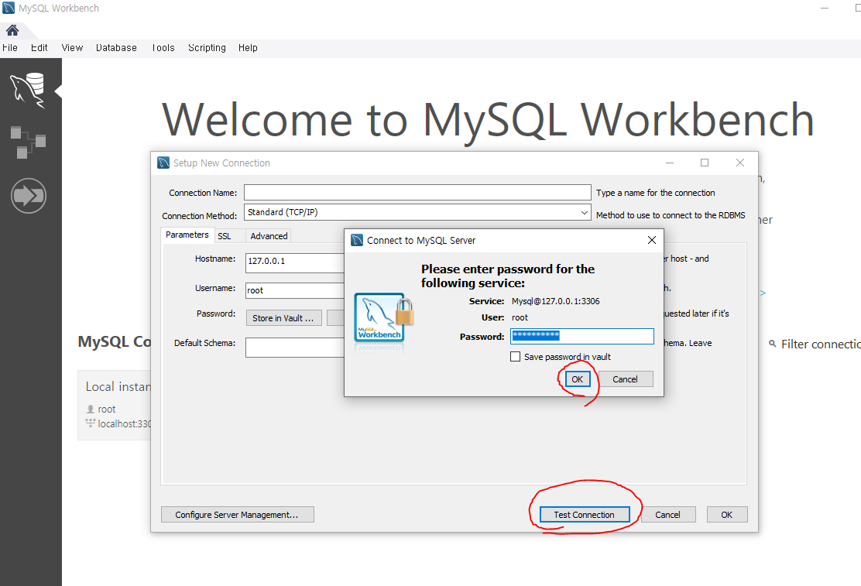Open the Models sidebar icon

(28, 142)
